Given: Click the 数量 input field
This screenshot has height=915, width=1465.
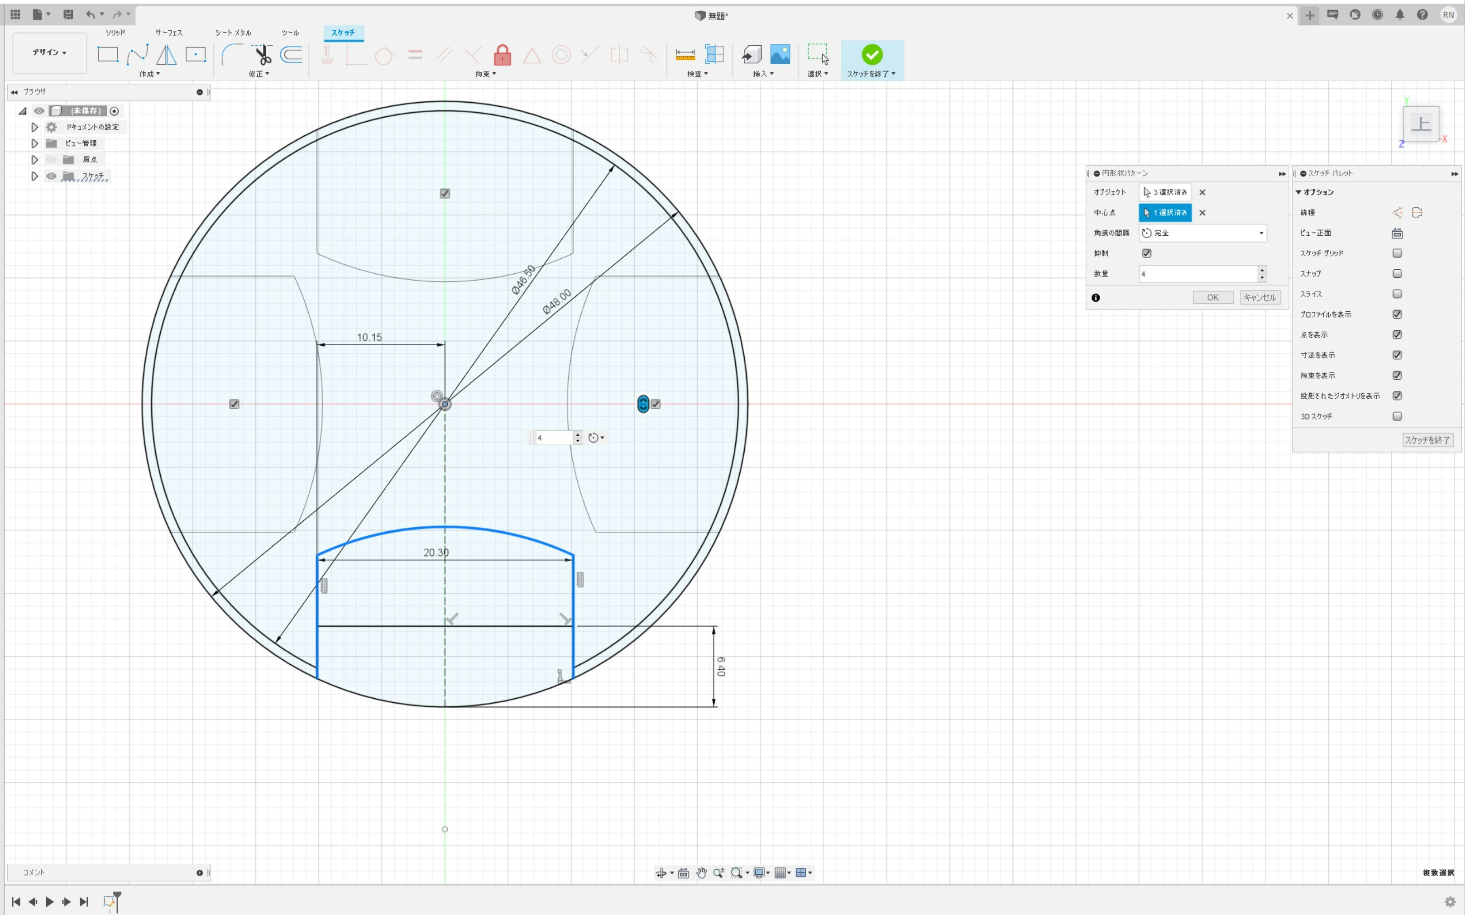Looking at the screenshot, I should pos(1197,273).
